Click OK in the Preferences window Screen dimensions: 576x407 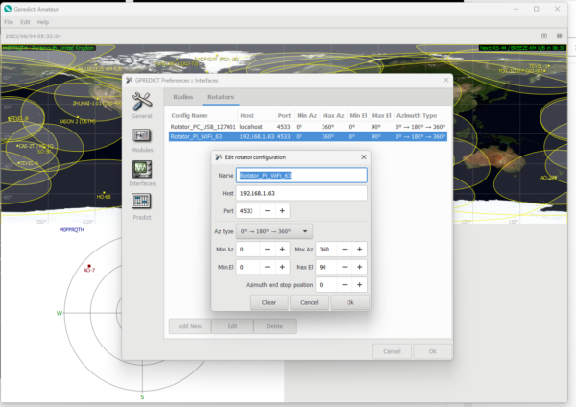tap(433, 351)
